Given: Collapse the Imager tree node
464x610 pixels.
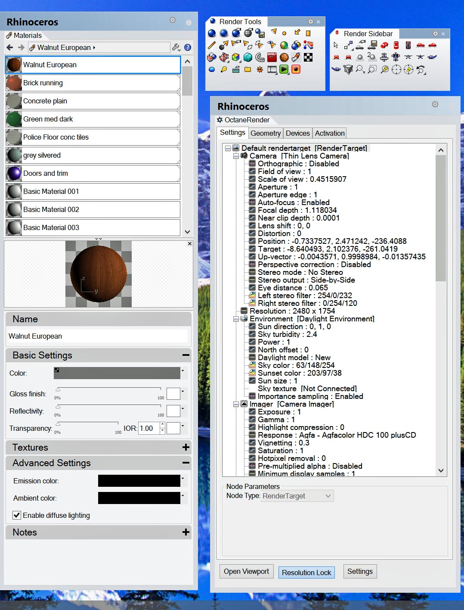Looking at the screenshot, I should (x=236, y=404).
